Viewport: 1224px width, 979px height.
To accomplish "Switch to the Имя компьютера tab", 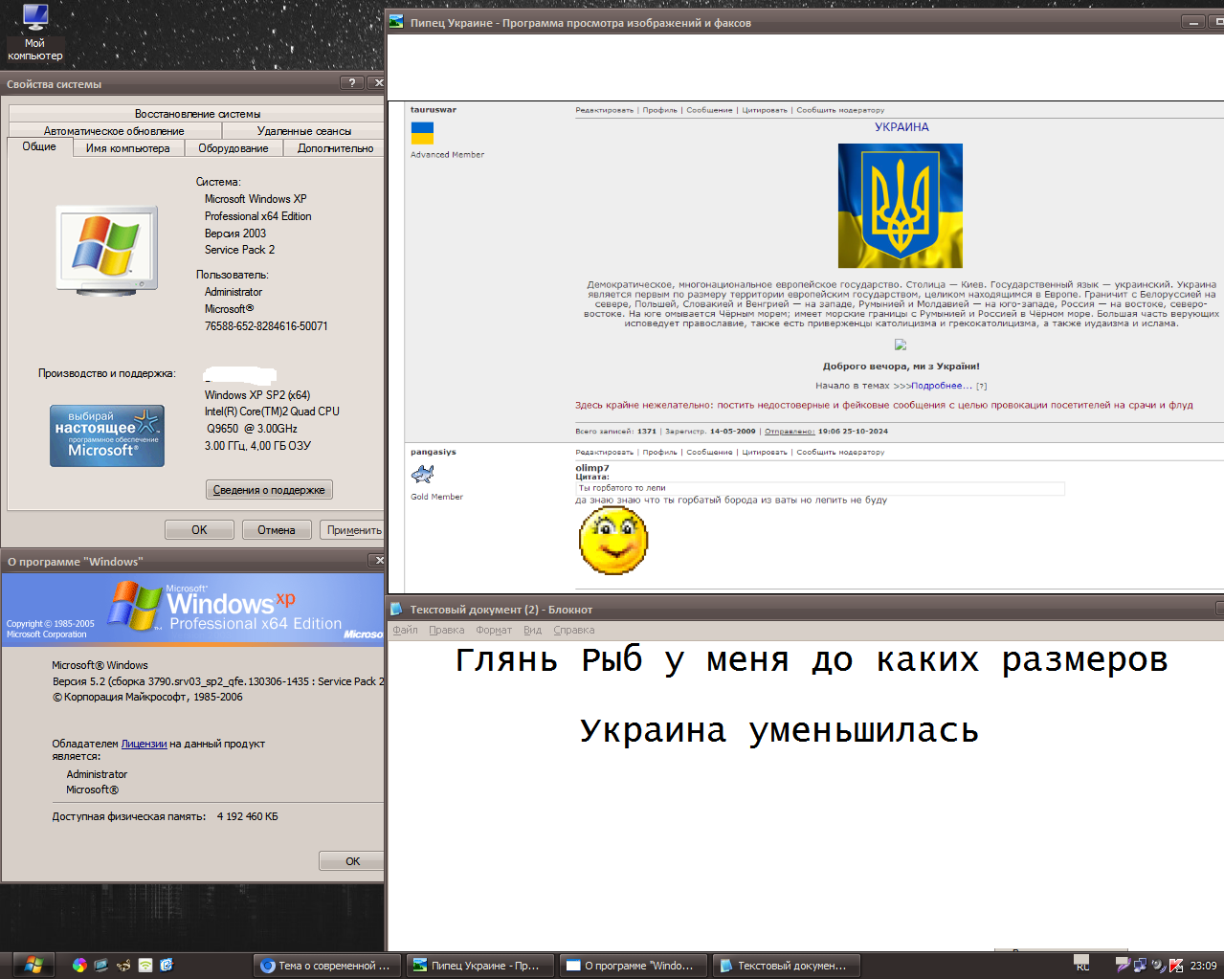I will (x=127, y=148).
